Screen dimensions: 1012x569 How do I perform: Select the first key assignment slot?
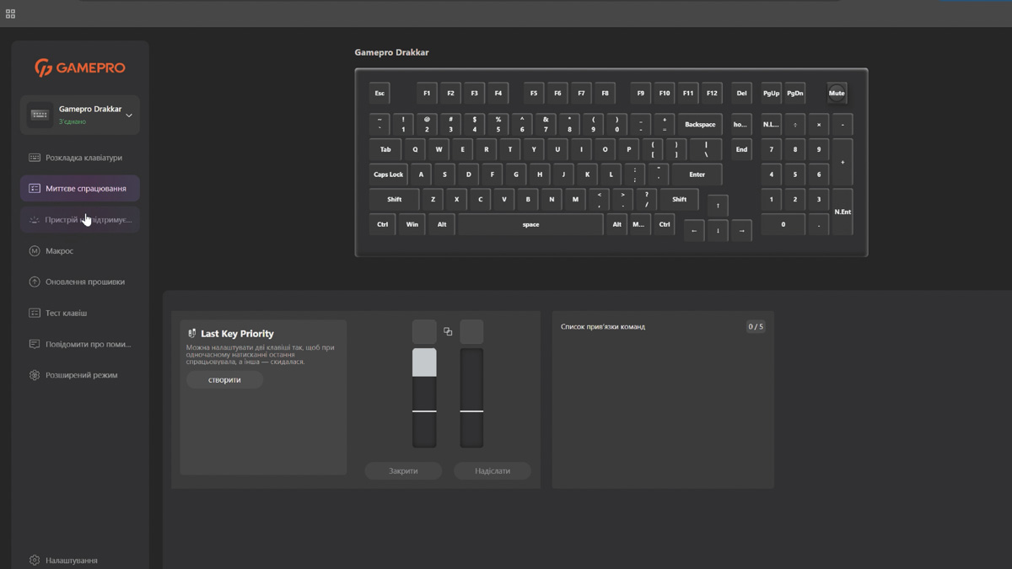[x=424, y=332]
